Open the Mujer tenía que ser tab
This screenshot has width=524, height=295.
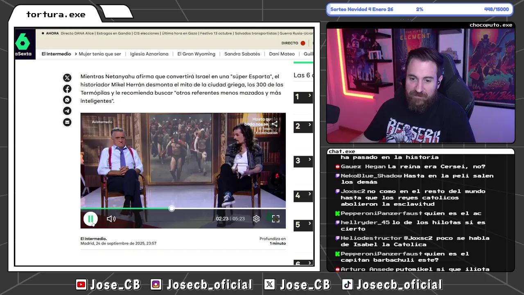point(100,54)
